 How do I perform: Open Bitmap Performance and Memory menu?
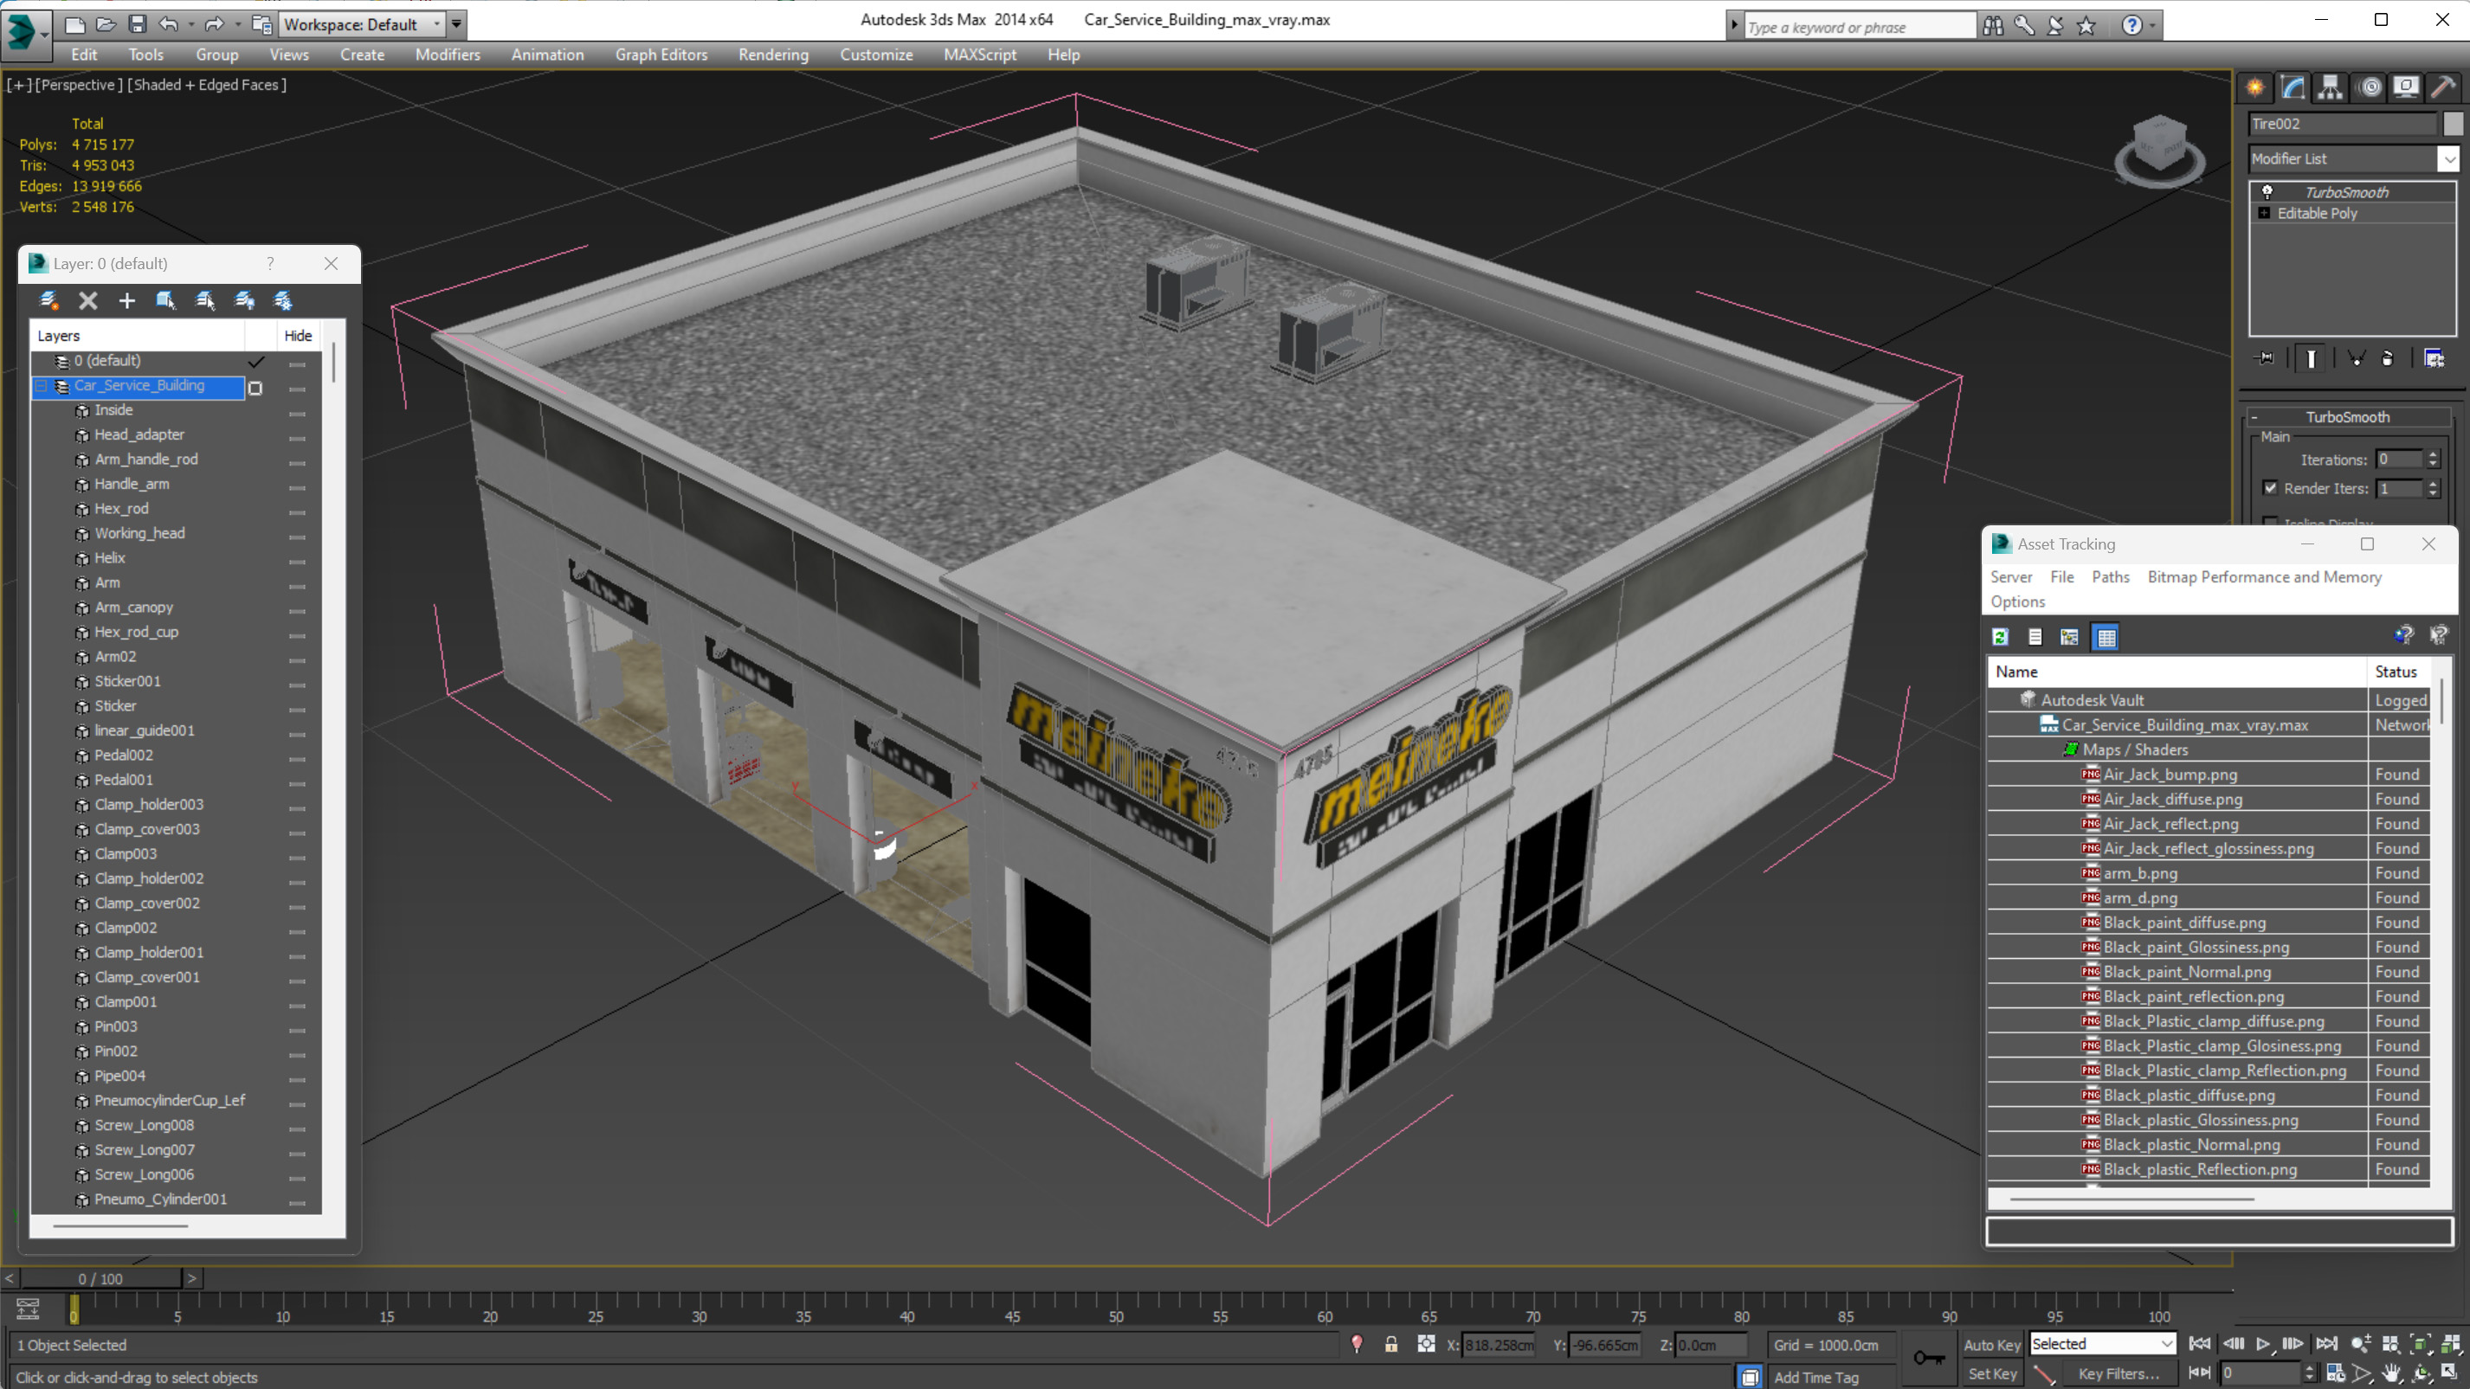2264,576
